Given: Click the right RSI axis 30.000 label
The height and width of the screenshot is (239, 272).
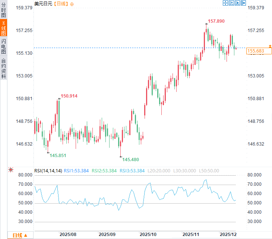Looking at the screenshot, I should pos(254,222).
